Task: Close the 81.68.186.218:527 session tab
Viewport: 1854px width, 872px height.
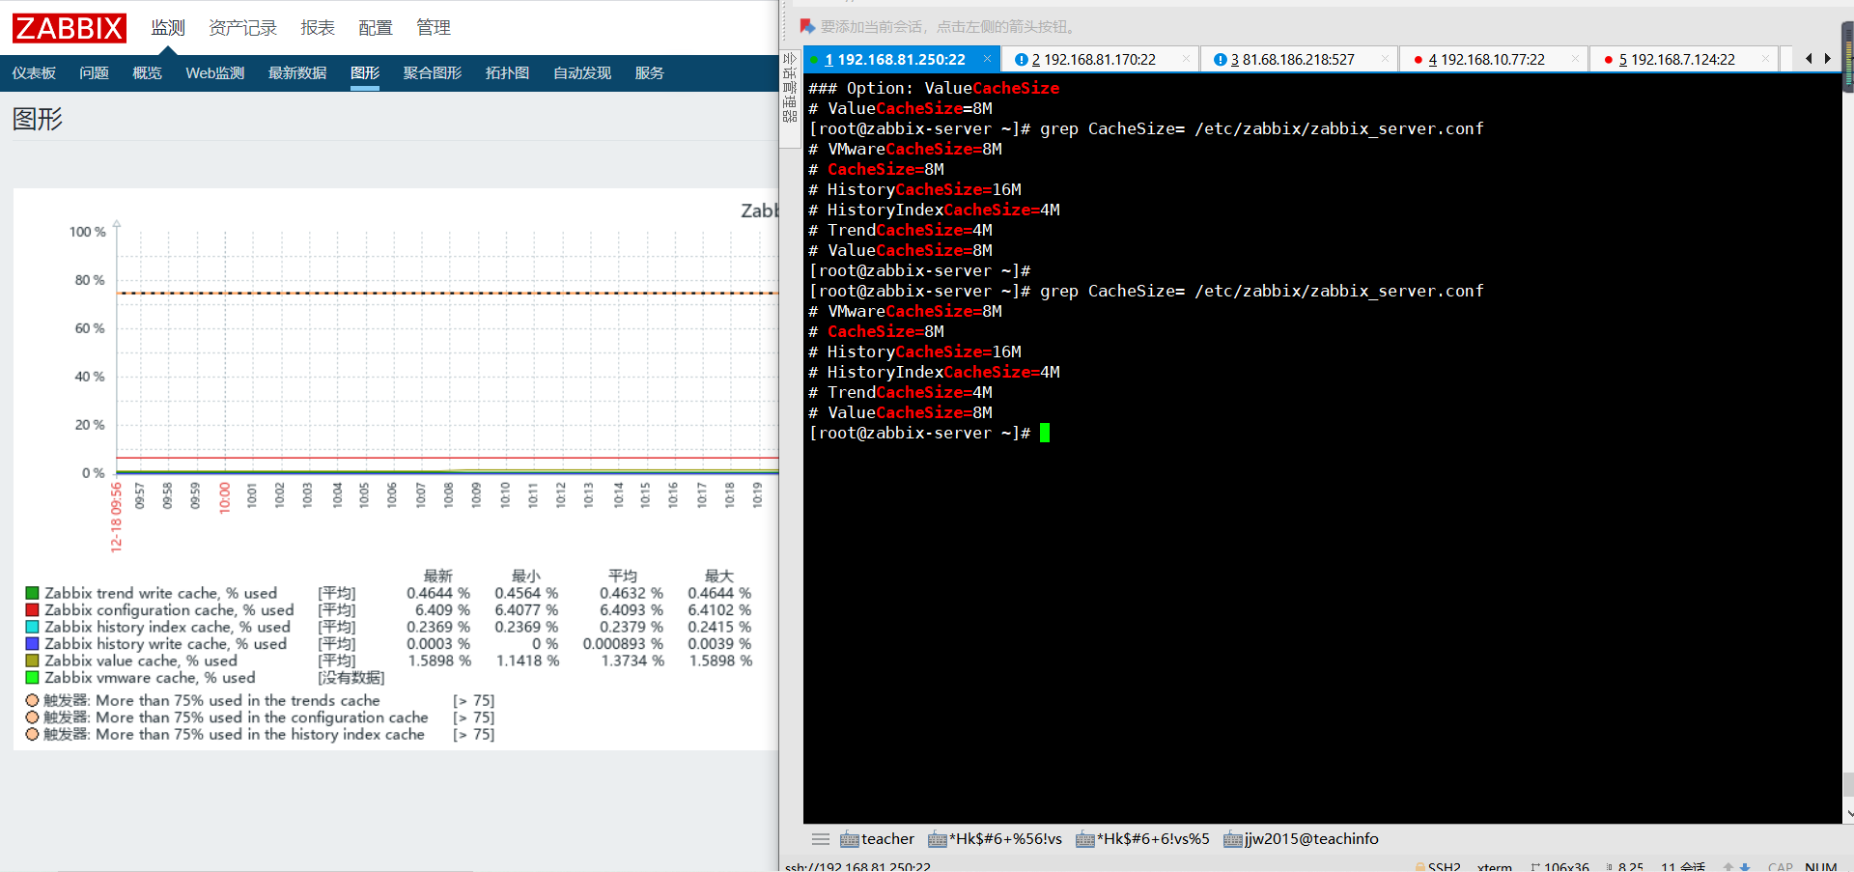Action: [1385, 59]
